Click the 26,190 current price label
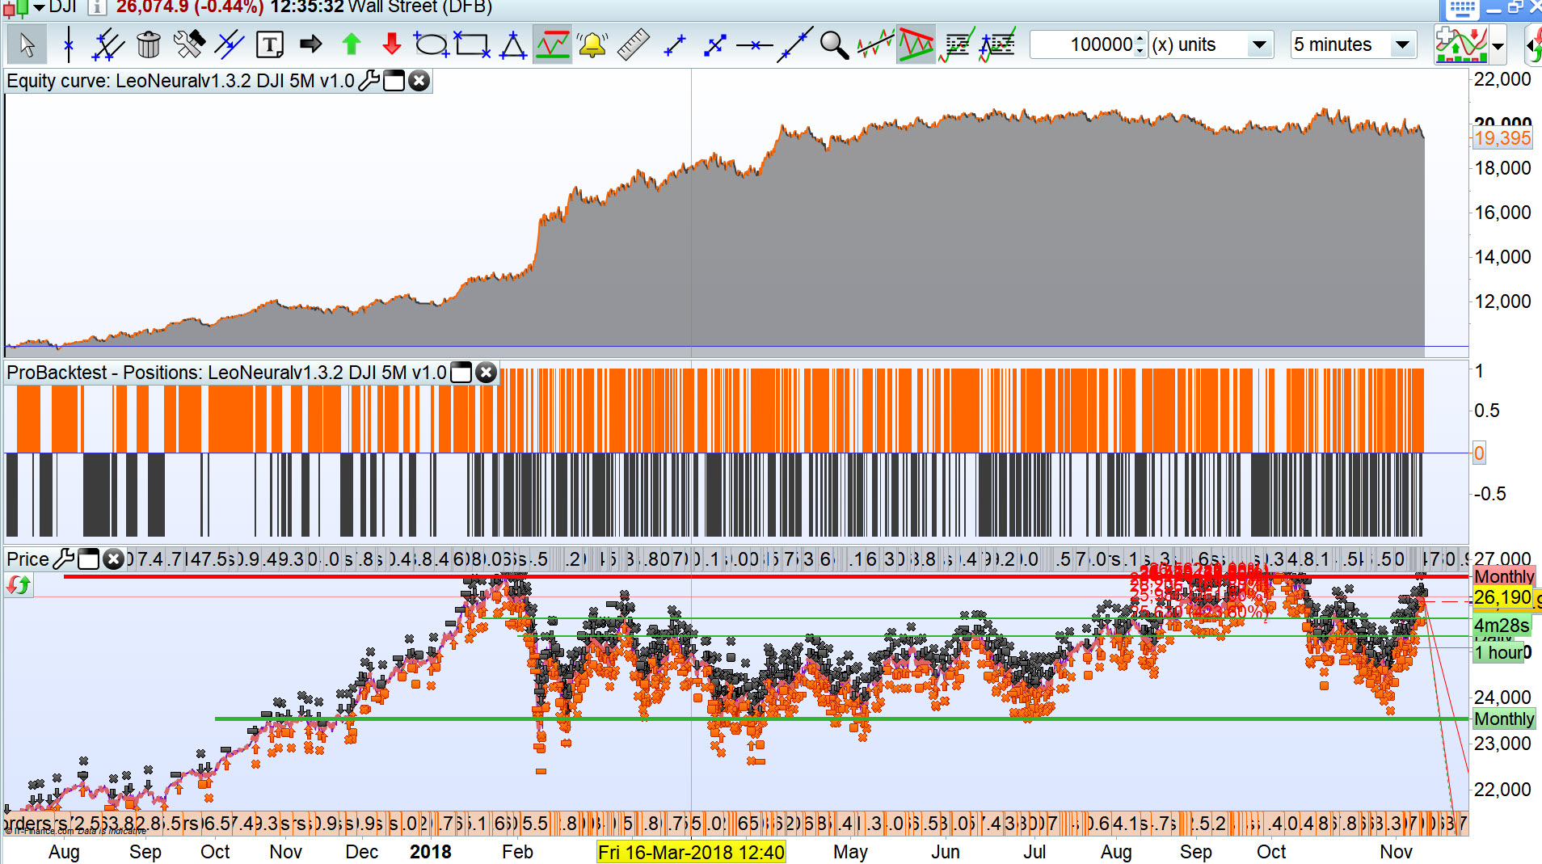1542x864 pixels. (x=1502, y=598)
